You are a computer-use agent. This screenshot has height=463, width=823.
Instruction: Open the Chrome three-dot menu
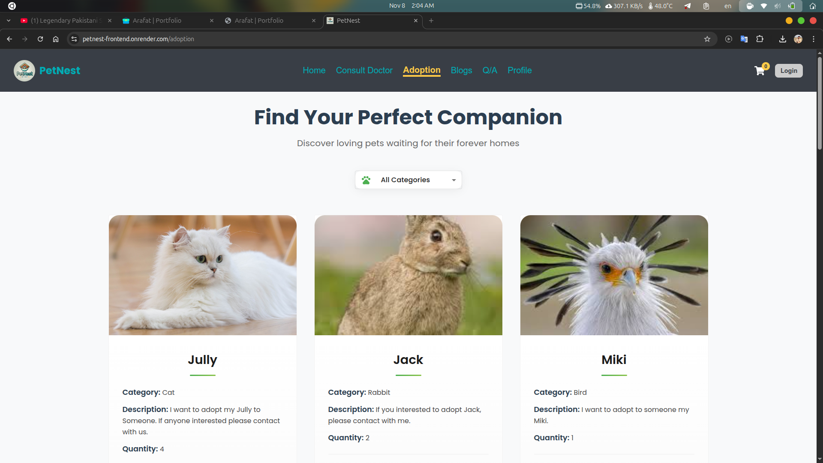pos(814,39)
